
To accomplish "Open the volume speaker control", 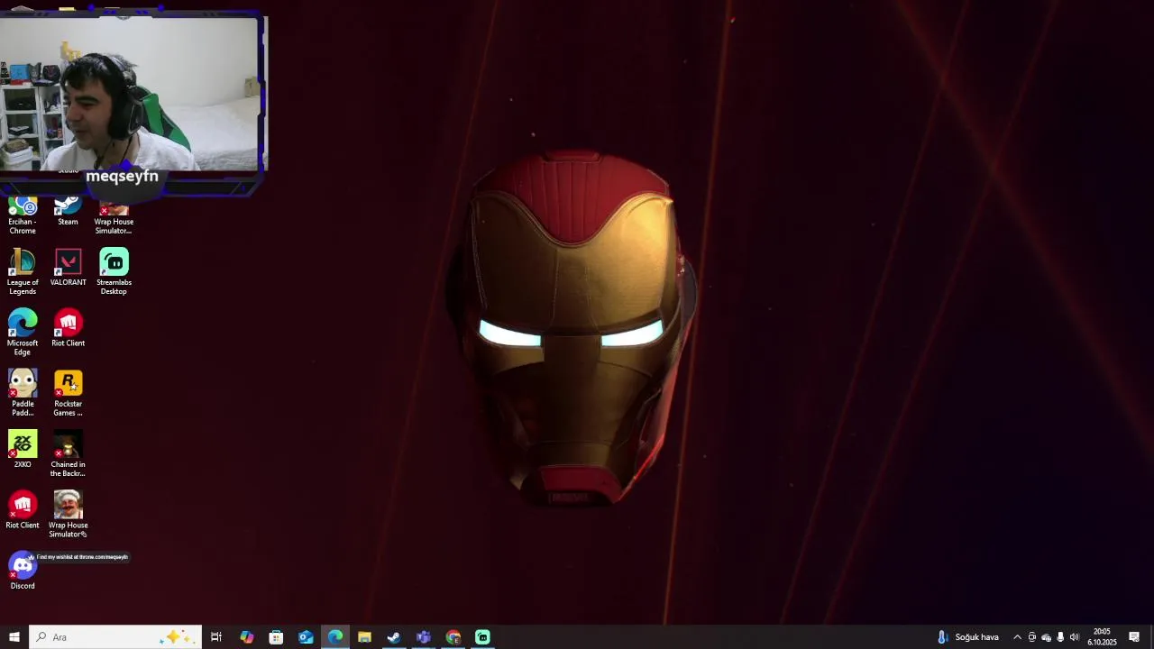I will (x=1074, y=637).
